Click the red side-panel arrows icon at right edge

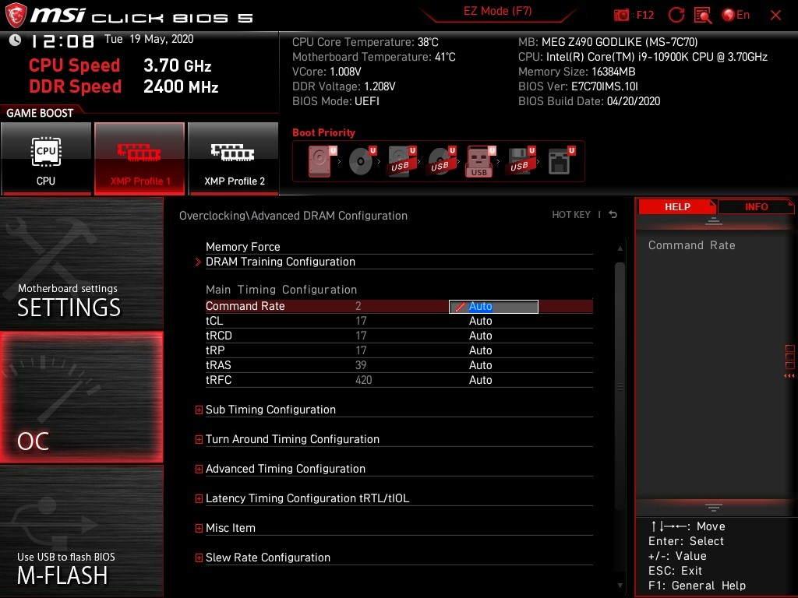pyautogui.click(x=789, y=361)
